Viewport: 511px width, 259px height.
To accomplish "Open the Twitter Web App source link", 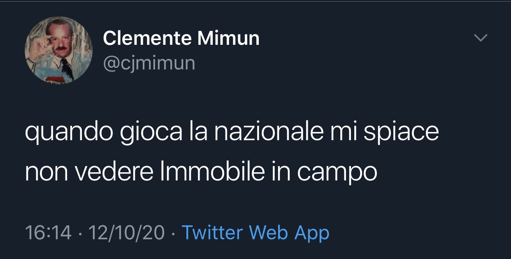I will pos(255,233).
